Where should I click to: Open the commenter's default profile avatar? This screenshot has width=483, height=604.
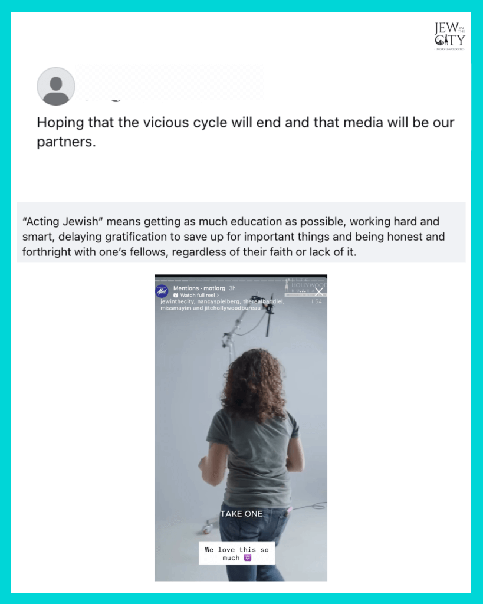tap(56, 86)
